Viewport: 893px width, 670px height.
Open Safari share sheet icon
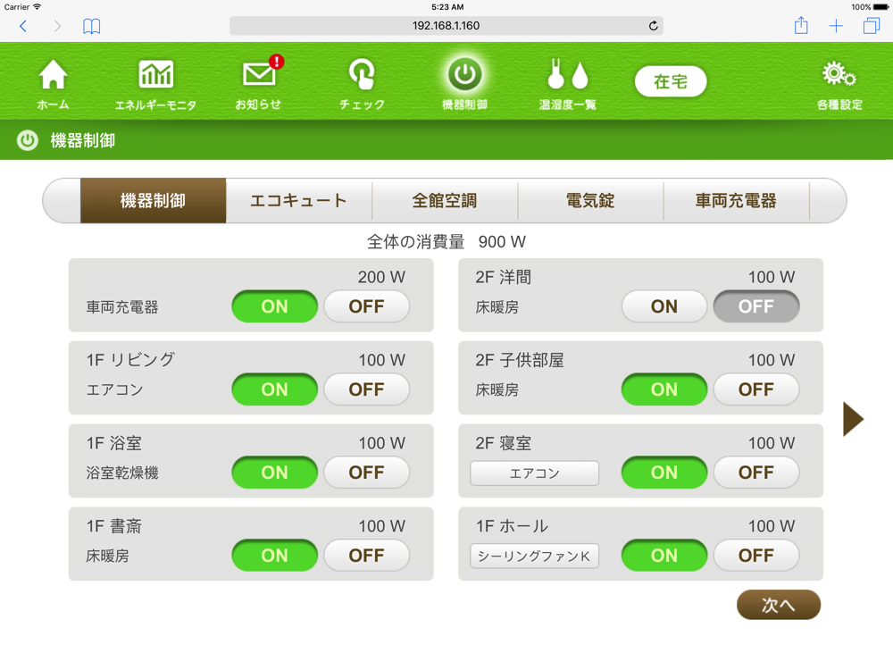pos(801,25)
